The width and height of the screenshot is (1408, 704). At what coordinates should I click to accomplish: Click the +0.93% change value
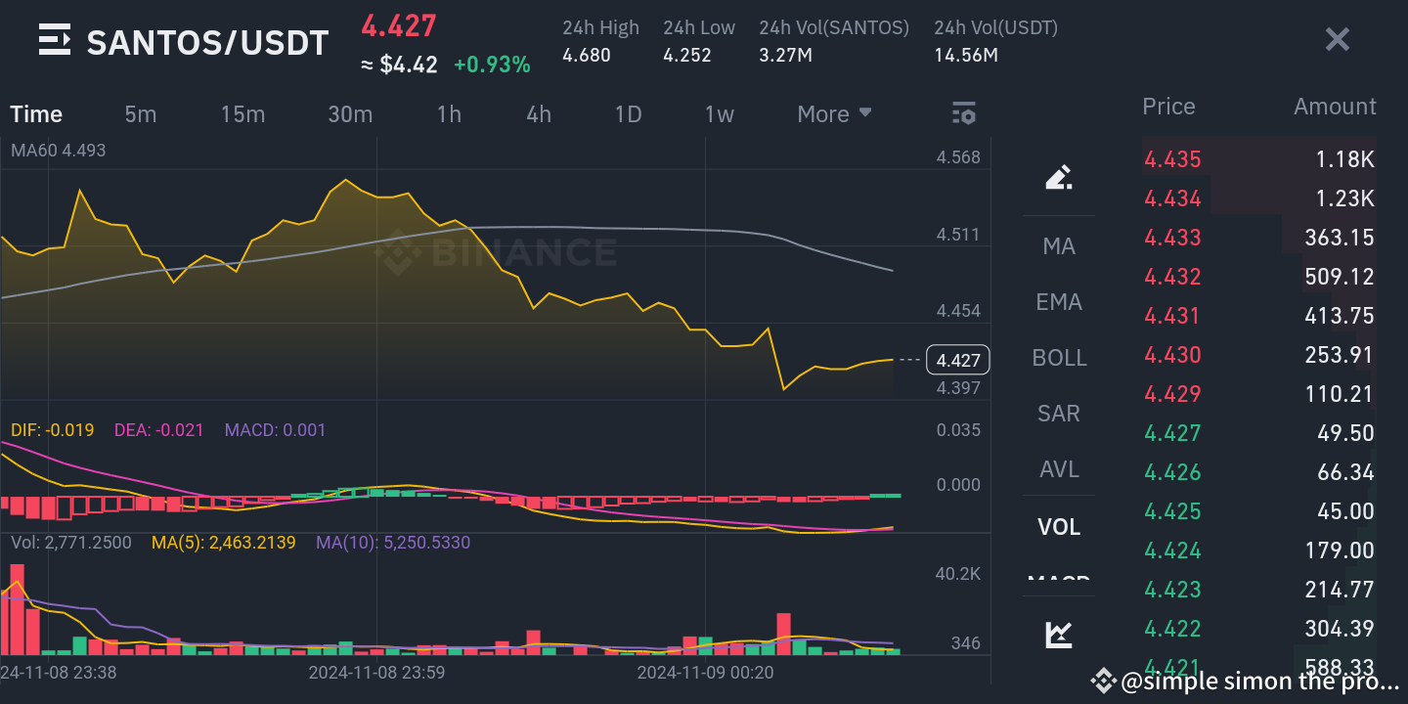[492, 66]
